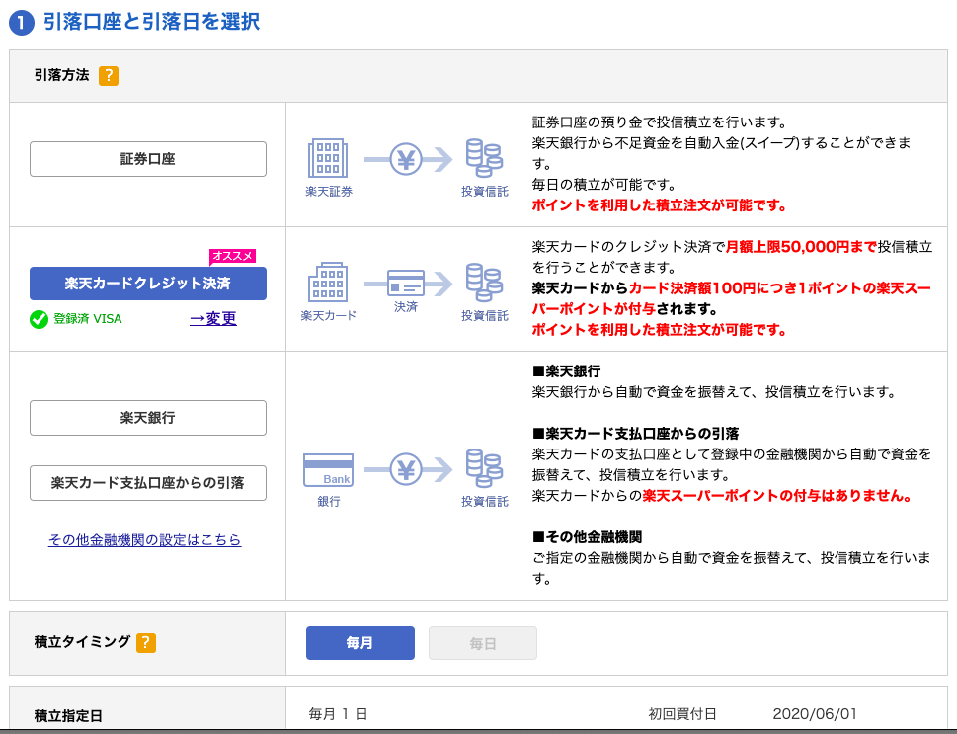The height and width of the screenshot is (734, 957).
Task: Click red 楽天スーパーポイントの付与はありません text
Action: pos(777,496)
